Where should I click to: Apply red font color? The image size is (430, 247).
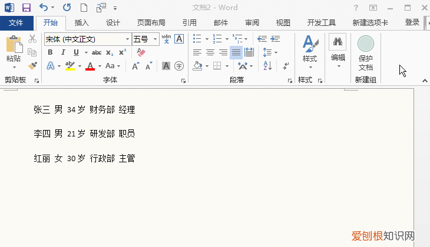pos(90,66)
